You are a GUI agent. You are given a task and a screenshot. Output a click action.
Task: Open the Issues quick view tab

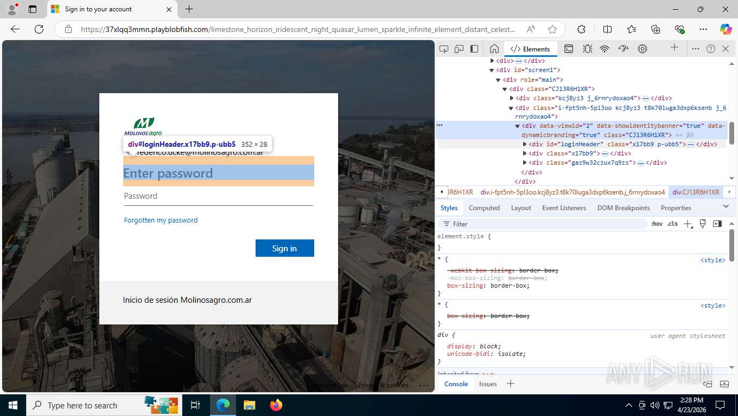[488, 383]
